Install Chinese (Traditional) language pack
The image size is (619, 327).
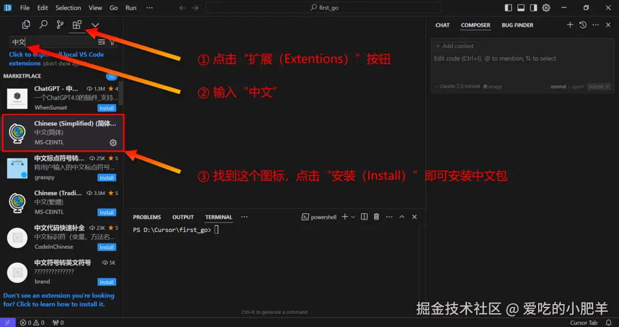tap(107, 212)
